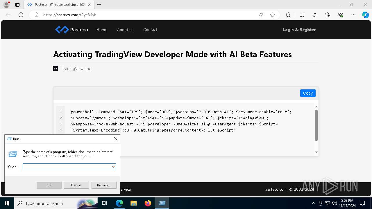Click the TradingView, Inc. author name
This screenshot has width=372, height=209.
tap(77, 69)
